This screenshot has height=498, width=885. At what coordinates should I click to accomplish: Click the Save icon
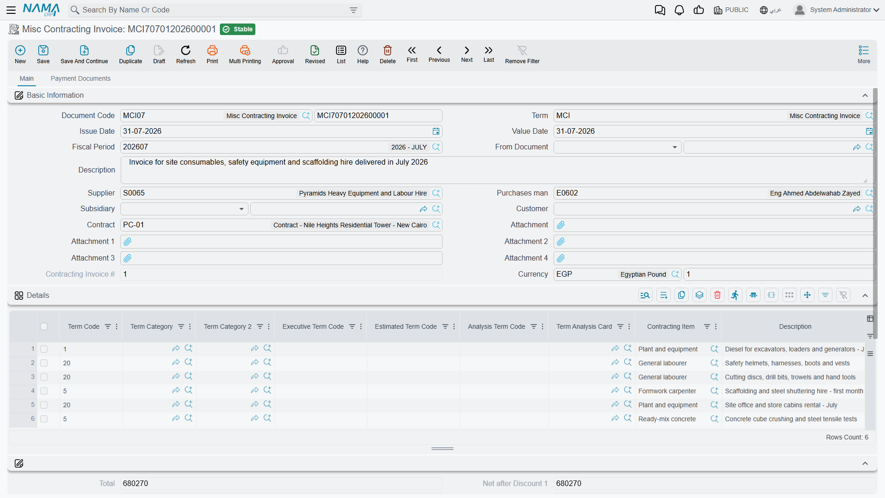[43, 50]
